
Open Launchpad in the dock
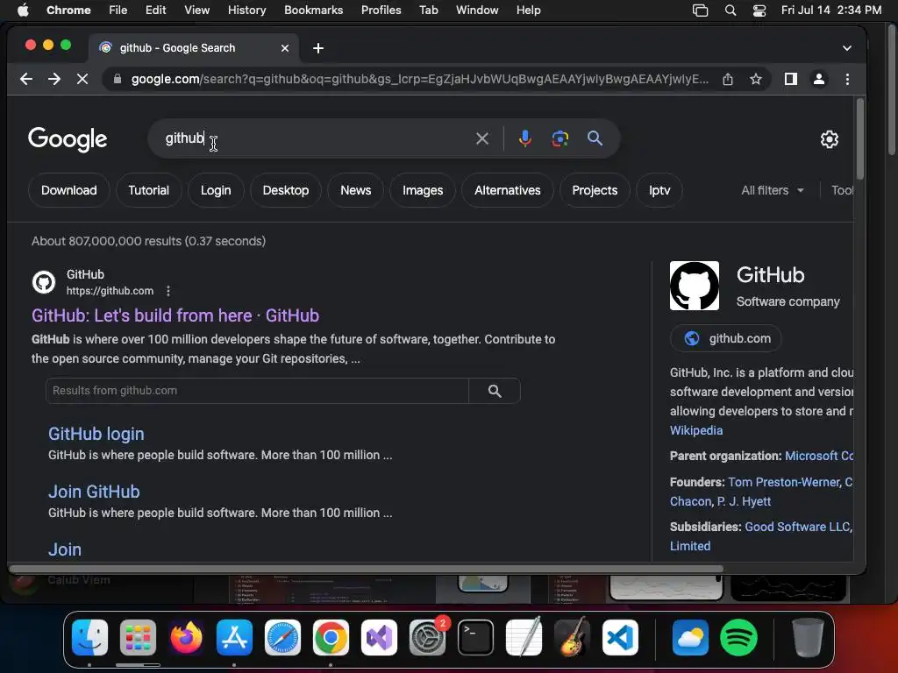138,638
